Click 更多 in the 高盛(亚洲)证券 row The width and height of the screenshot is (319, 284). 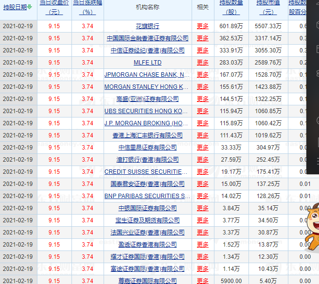coord(203,99)
